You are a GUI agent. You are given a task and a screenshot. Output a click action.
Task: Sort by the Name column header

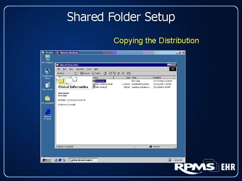[x=103, y=77]
